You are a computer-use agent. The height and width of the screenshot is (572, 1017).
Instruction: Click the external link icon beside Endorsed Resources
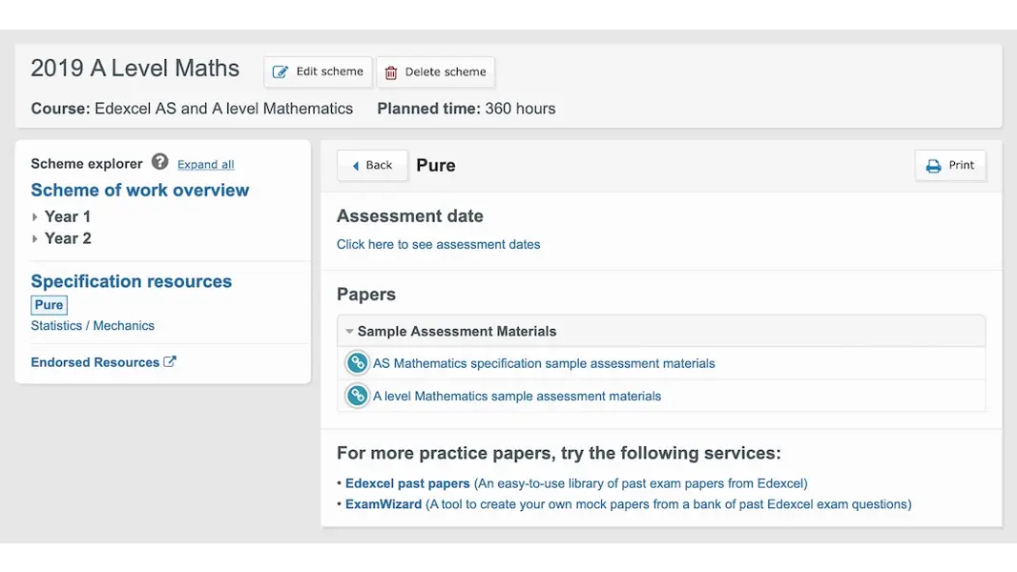(170, 362)
